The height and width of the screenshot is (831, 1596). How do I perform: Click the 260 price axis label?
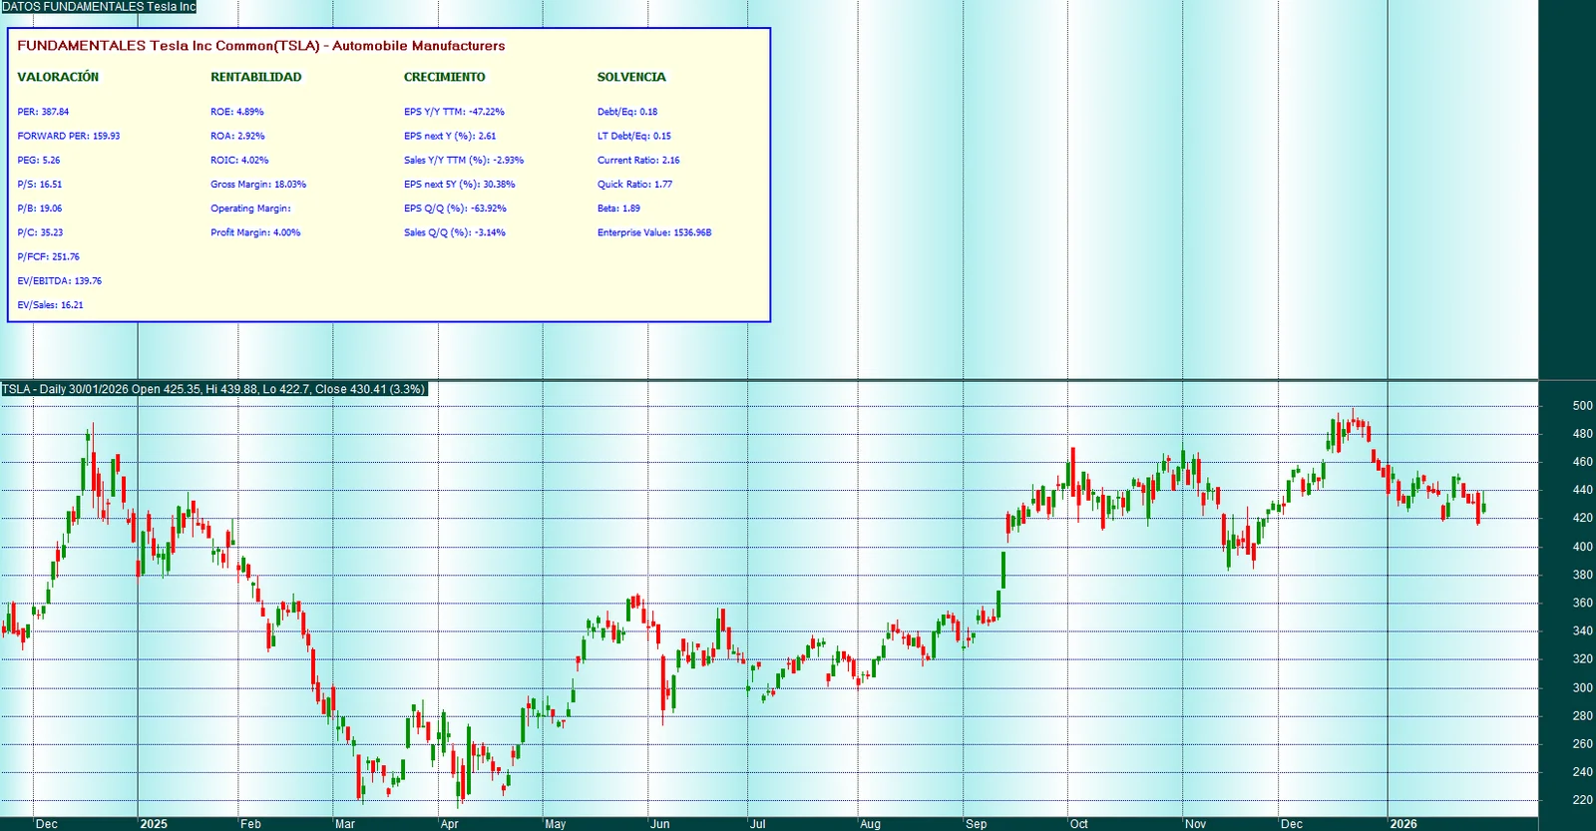1582,743
